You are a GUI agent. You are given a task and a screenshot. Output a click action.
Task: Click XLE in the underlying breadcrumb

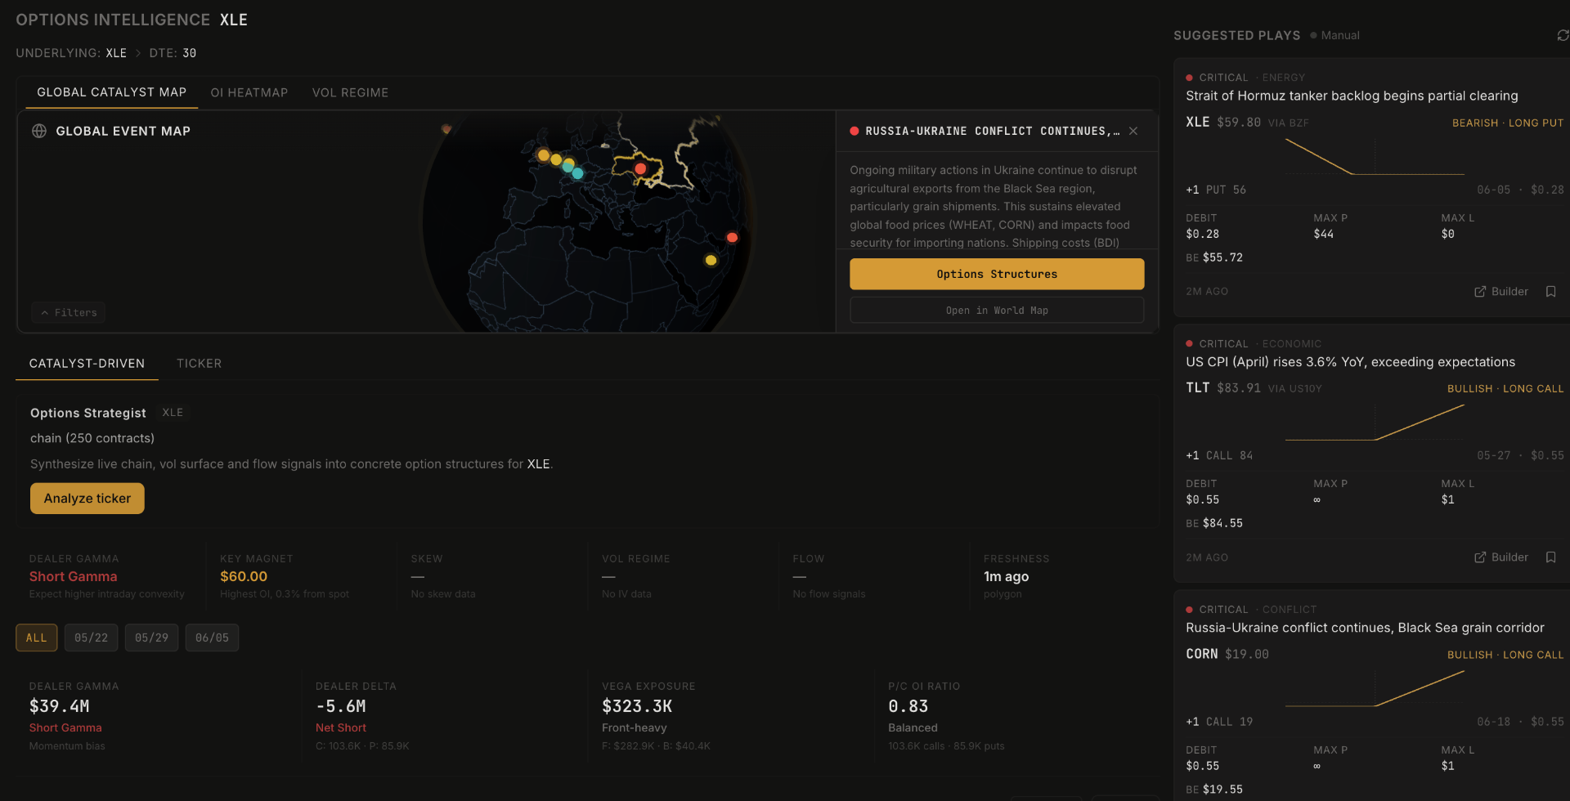click(116, 53)
